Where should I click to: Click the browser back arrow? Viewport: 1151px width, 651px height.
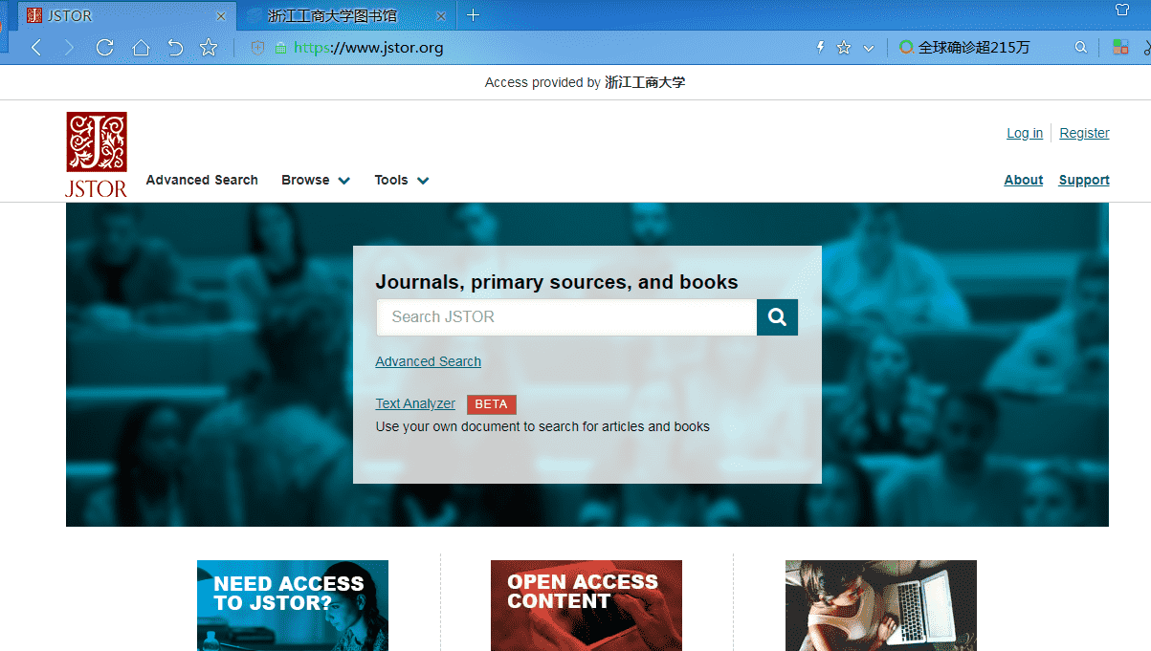tap(36, 48)
